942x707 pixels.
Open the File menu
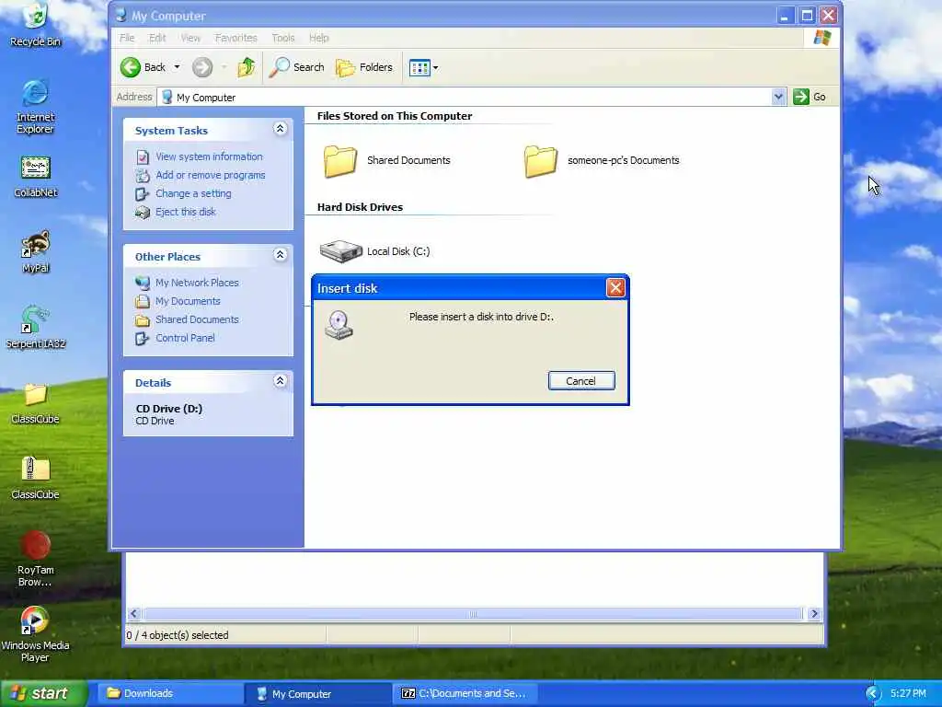[x=127, y=38]
